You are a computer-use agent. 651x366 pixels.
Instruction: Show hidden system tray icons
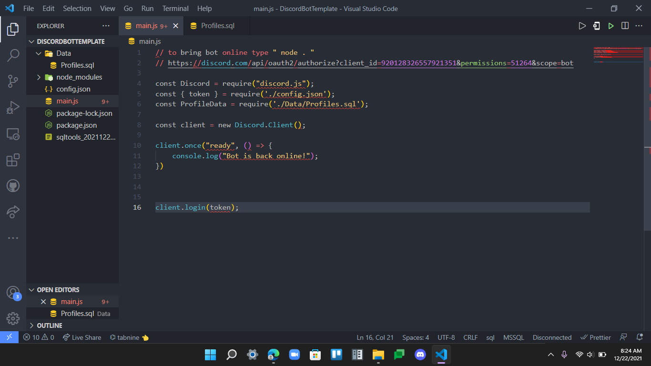tap(551, 355)
